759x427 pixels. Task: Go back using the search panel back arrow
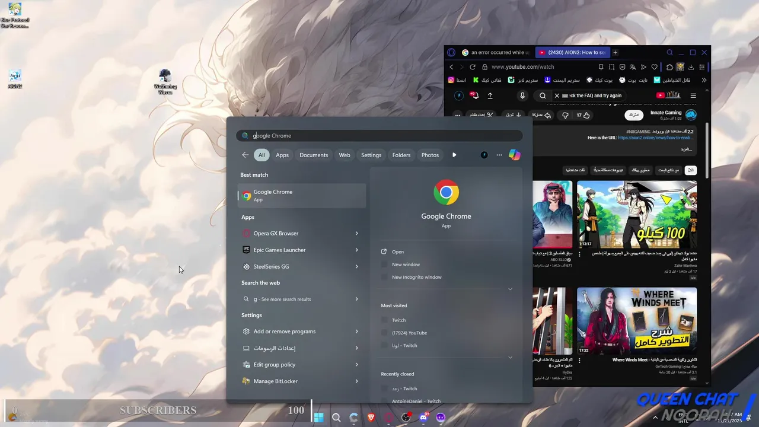click(245, 155)
